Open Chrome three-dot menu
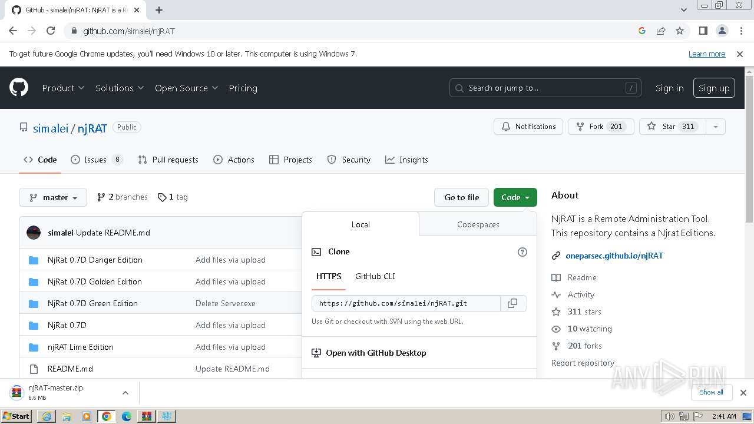The width and height of the screenshot is (754, 424). pos(740,31)
